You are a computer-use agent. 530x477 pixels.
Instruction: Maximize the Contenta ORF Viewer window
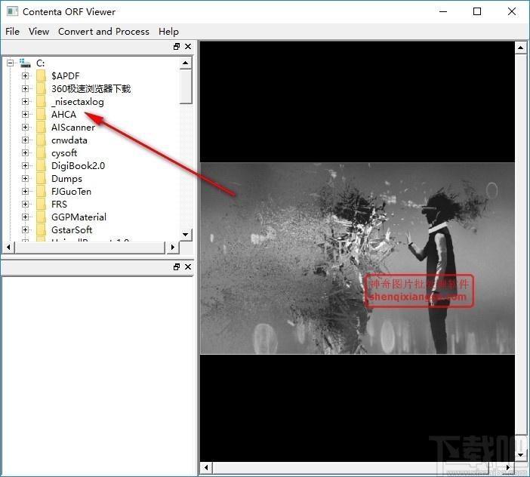tap(477, 11)
